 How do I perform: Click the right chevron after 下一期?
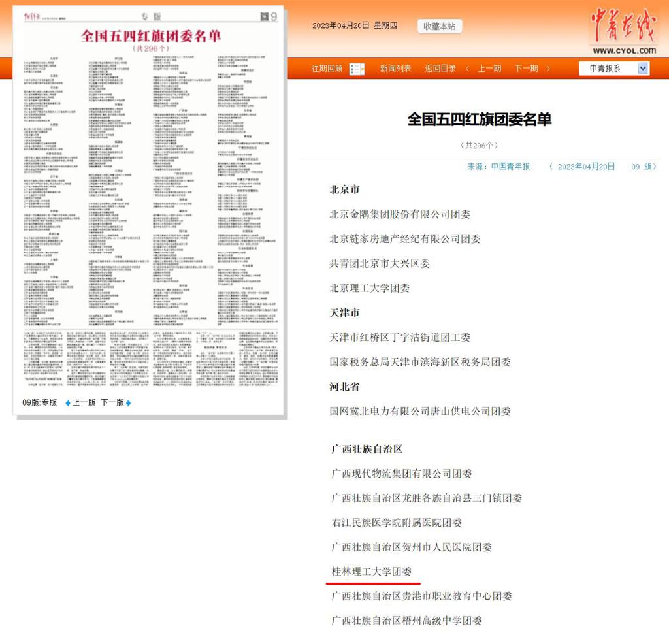548,69
